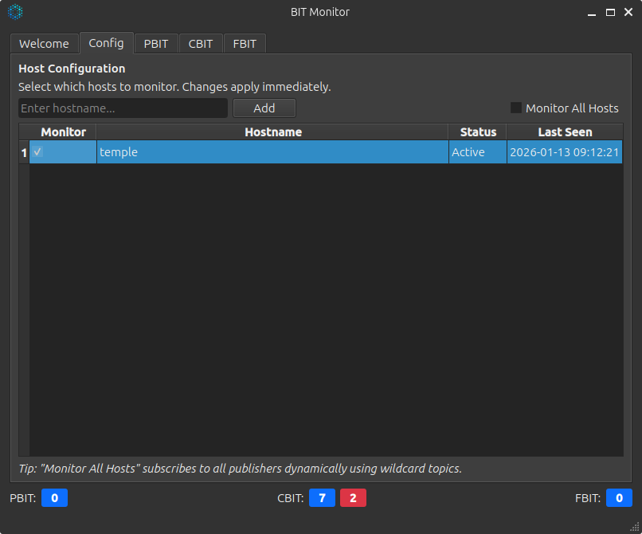Click the Enter hostname input field
The height and width of the screenshot is (534, 642).
123,108
